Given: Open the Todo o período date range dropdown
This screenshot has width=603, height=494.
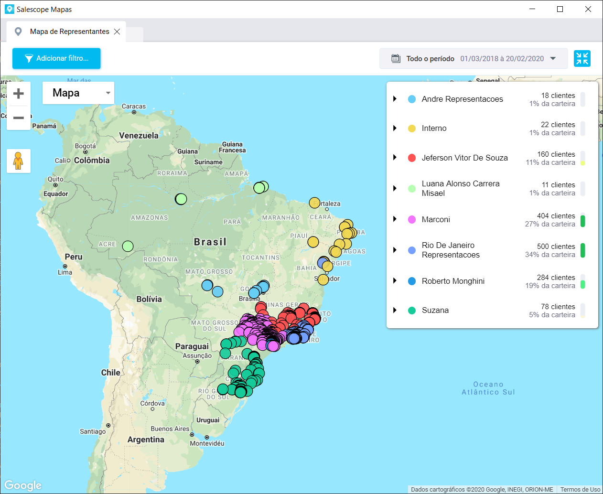Looking at the screenshot, I should [x=553, y=58].
